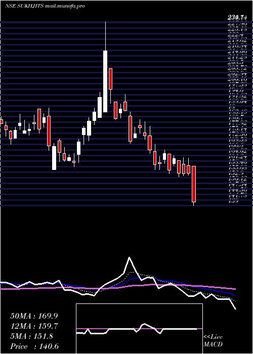This screenshot has width=253, height=354.
Task: Select the 150.12 price axis label
Action: coord(237,180)
